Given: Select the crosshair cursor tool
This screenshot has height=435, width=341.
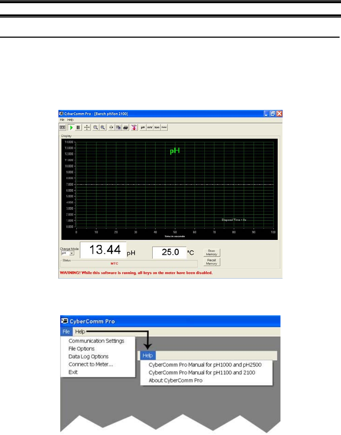Looking at the screenshot, I should (87, 128).
